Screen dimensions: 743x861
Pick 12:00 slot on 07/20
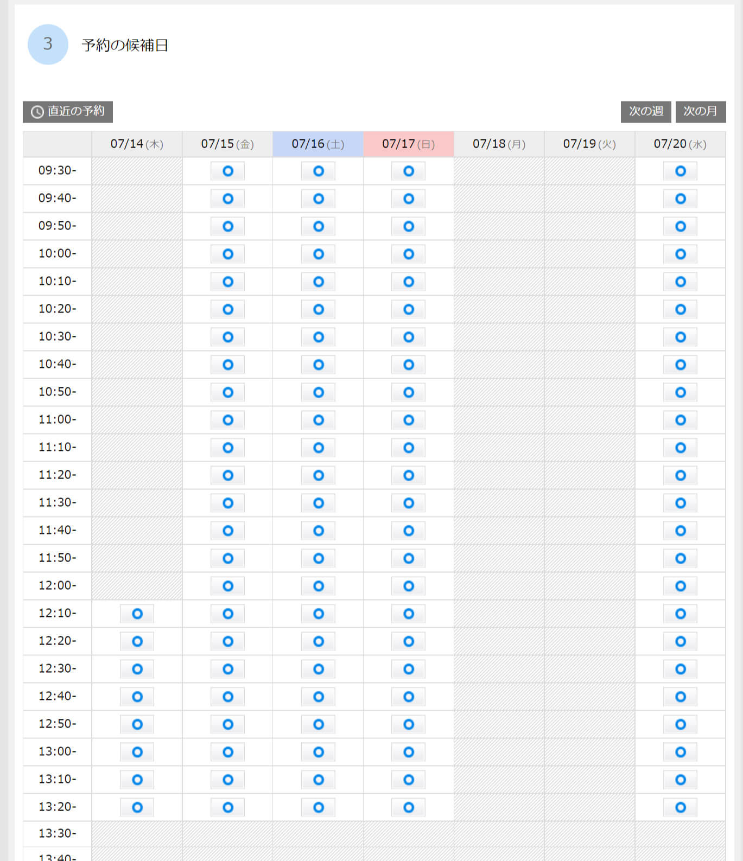click(x=681, y=586)
